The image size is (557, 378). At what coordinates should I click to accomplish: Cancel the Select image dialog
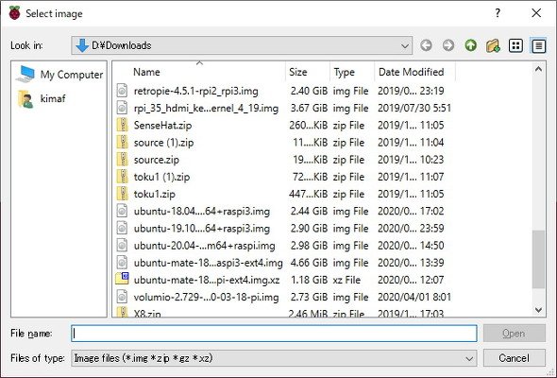tap(514, 358)
